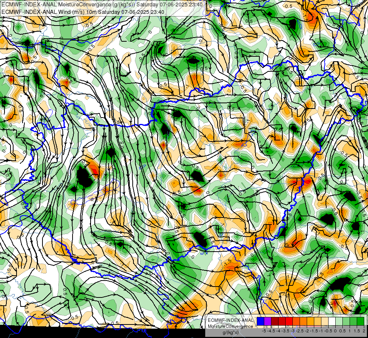
Task: Click the blue legend swatch below -5
Action: click(x=260, y=321)
